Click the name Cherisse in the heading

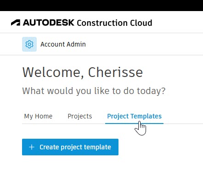click(x=115, y=72)
